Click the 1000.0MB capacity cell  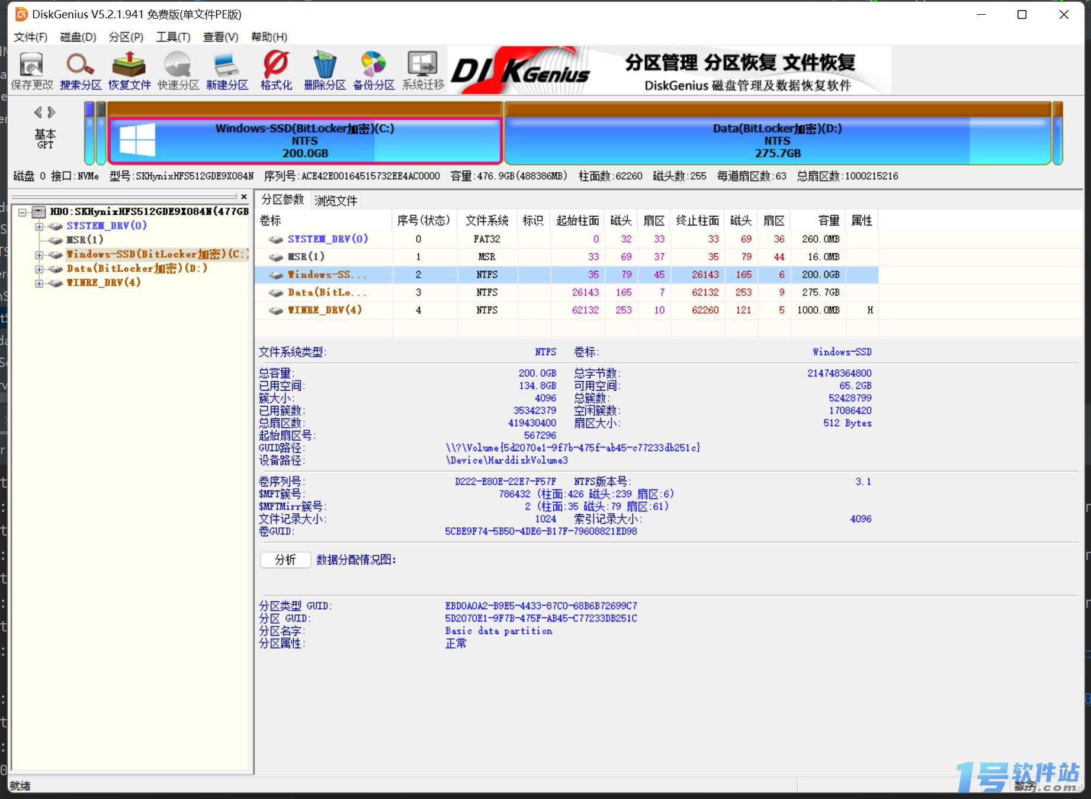tap(818, 310)
